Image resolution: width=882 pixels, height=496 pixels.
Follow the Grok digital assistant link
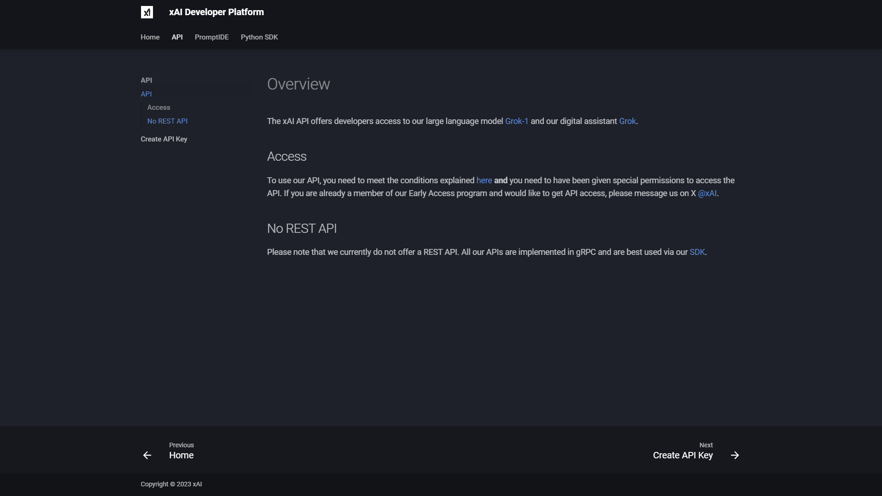pyautogui.click(x=628, y=121)
